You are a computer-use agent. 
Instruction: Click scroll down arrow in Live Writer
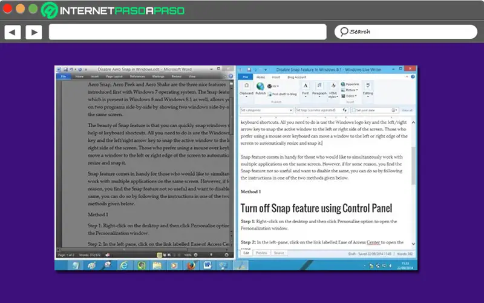pos(413,244)
